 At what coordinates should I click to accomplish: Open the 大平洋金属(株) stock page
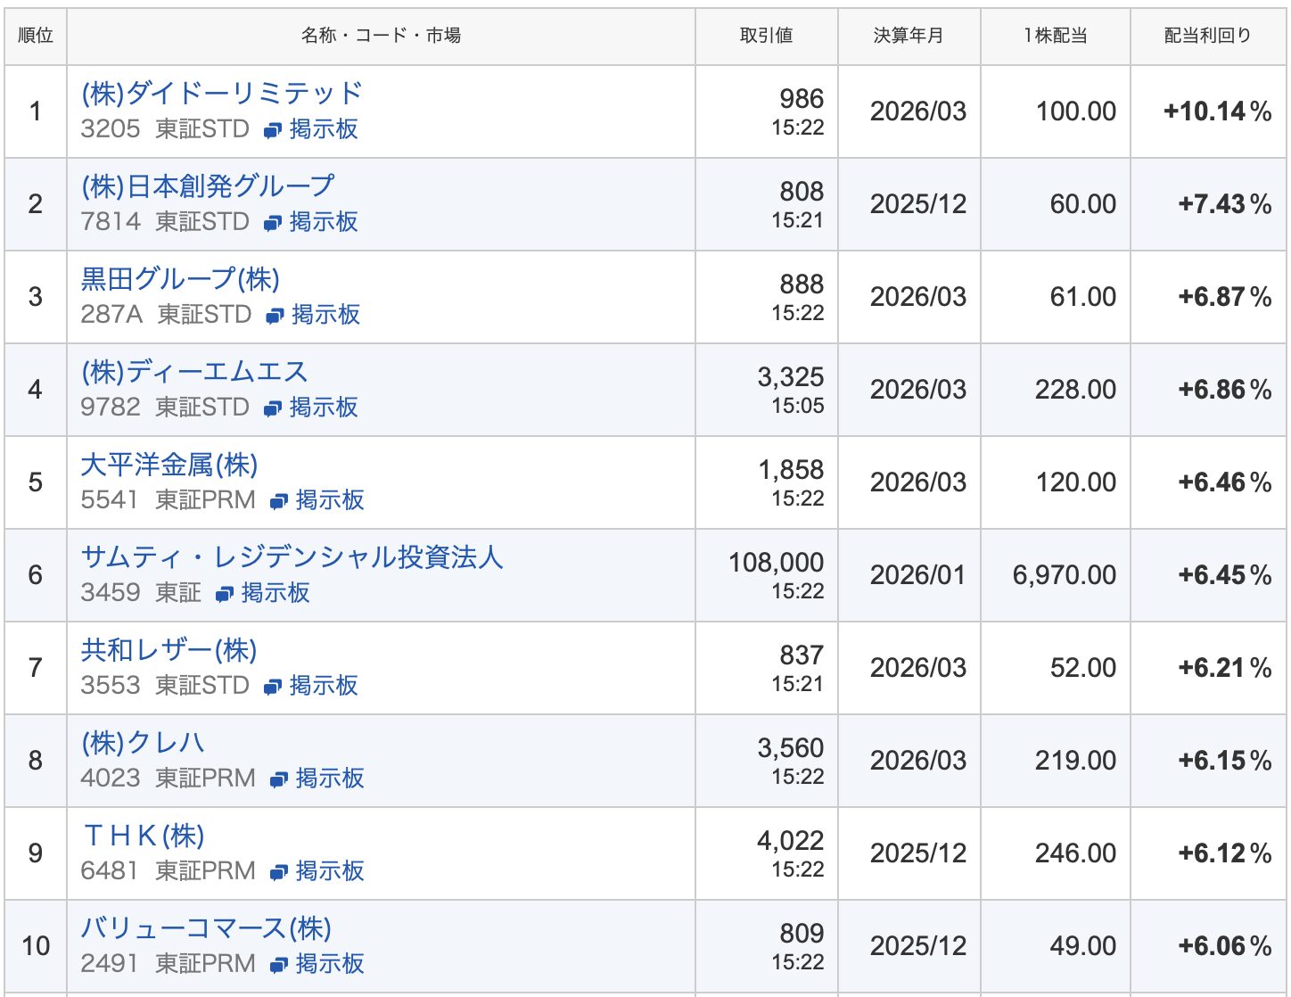pos(169,464)
